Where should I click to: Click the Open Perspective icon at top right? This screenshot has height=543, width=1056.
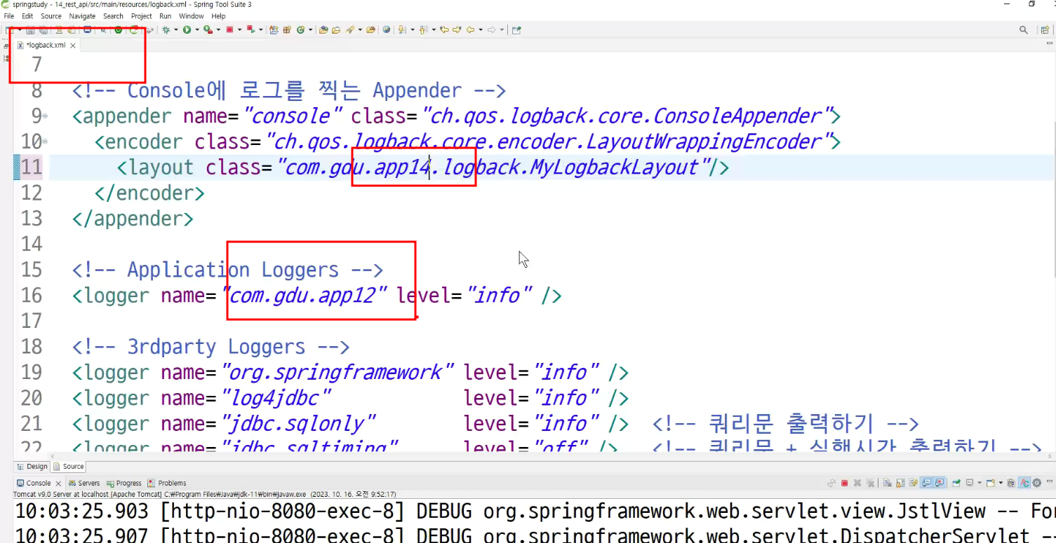coord(1045,30)
